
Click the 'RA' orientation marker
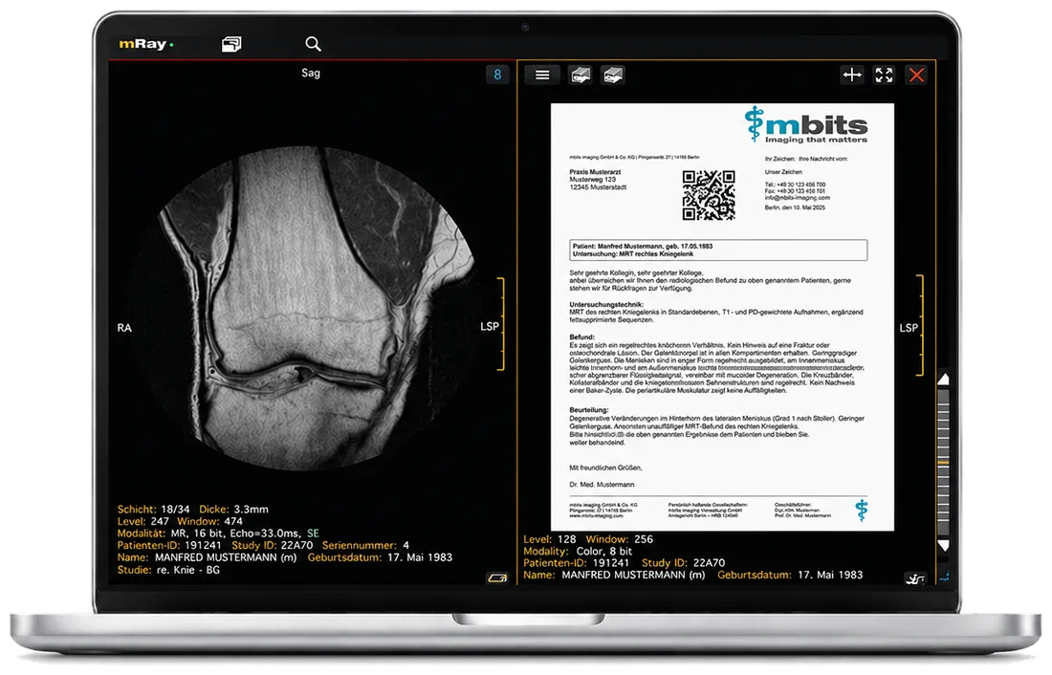124,328
